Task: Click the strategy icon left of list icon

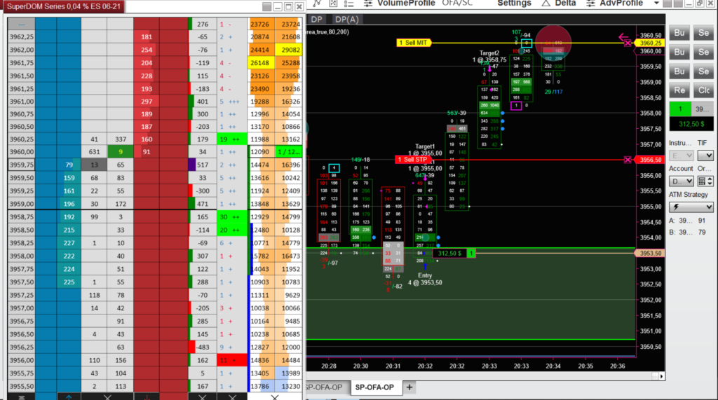Action: click(333, 4)
